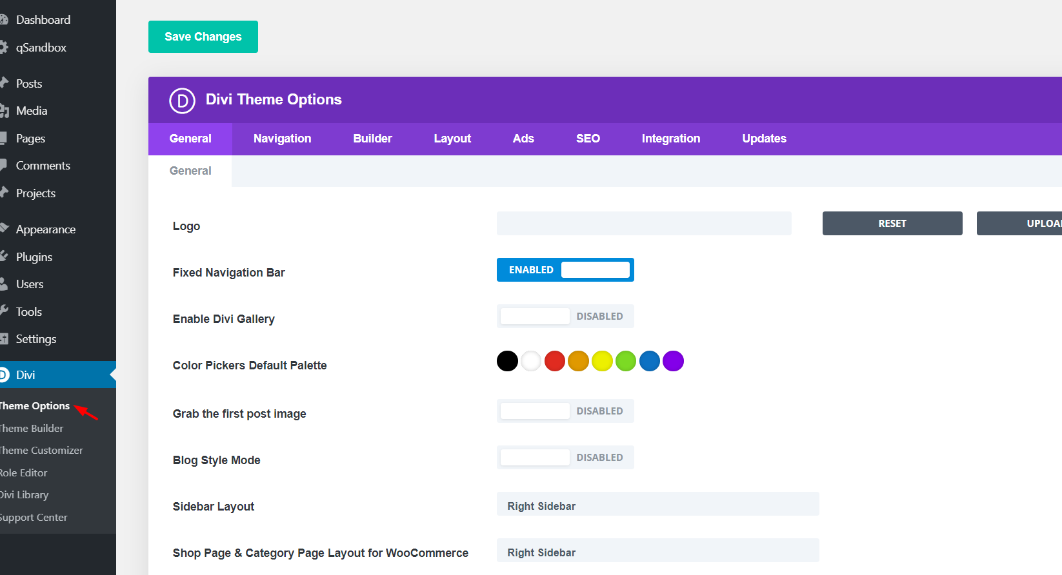Open the Sidebar Layout dropdown
The width and height of the screenshot is (1062, 575).
(x=658, y=504)
